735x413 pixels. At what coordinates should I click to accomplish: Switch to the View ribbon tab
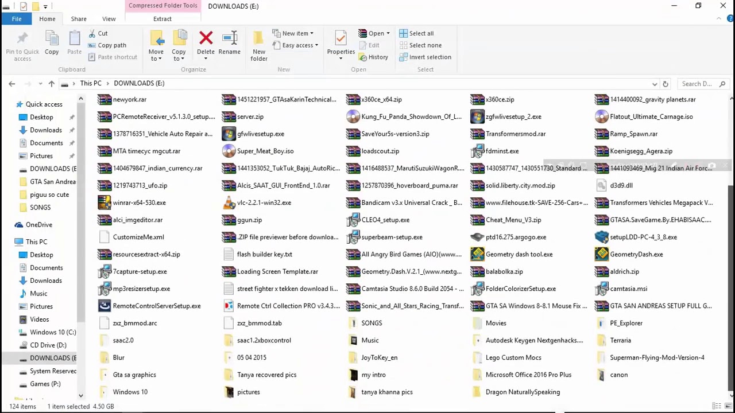pos(109,19)
